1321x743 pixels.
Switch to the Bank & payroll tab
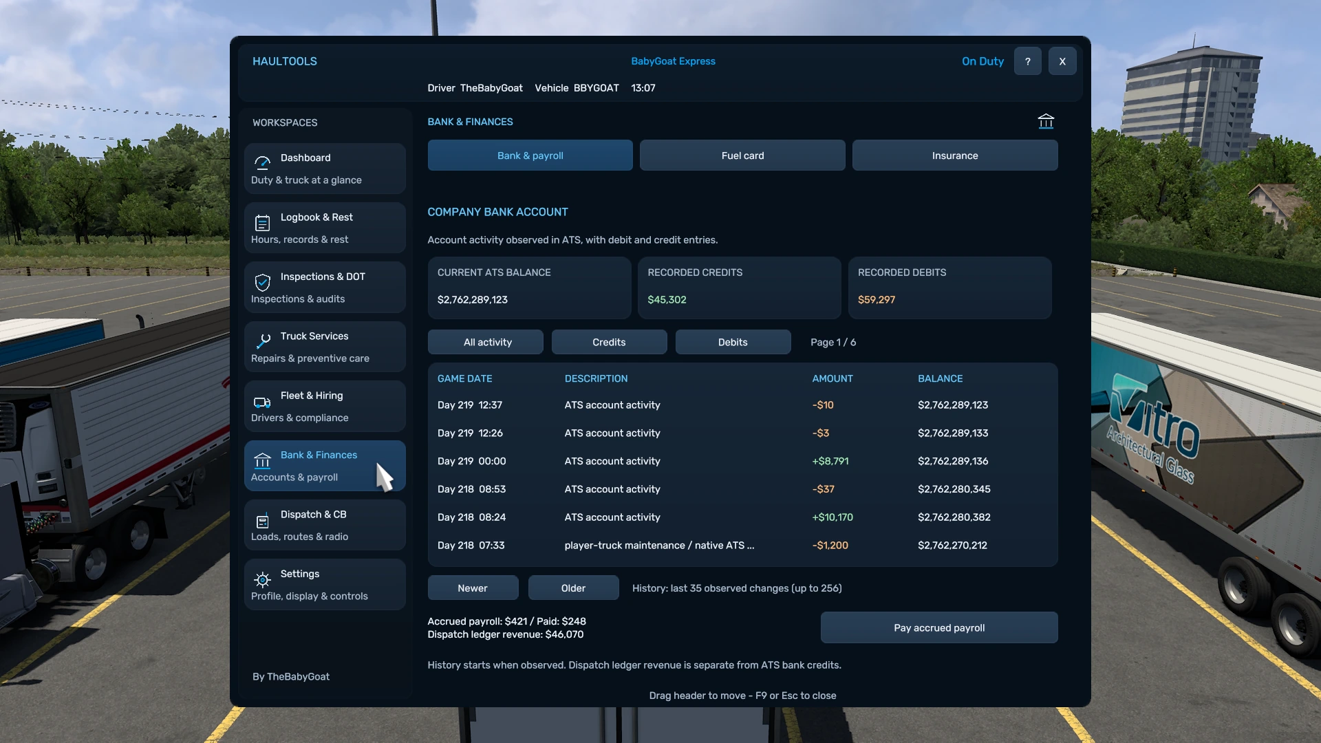tap(530, 155)
